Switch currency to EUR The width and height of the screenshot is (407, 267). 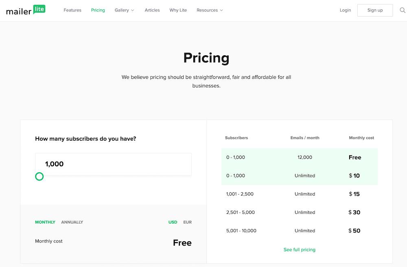[x=187, y=222]
